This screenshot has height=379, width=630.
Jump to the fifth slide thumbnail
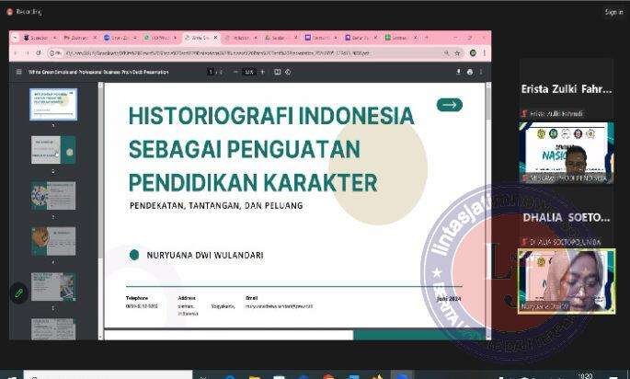point(53,286)
